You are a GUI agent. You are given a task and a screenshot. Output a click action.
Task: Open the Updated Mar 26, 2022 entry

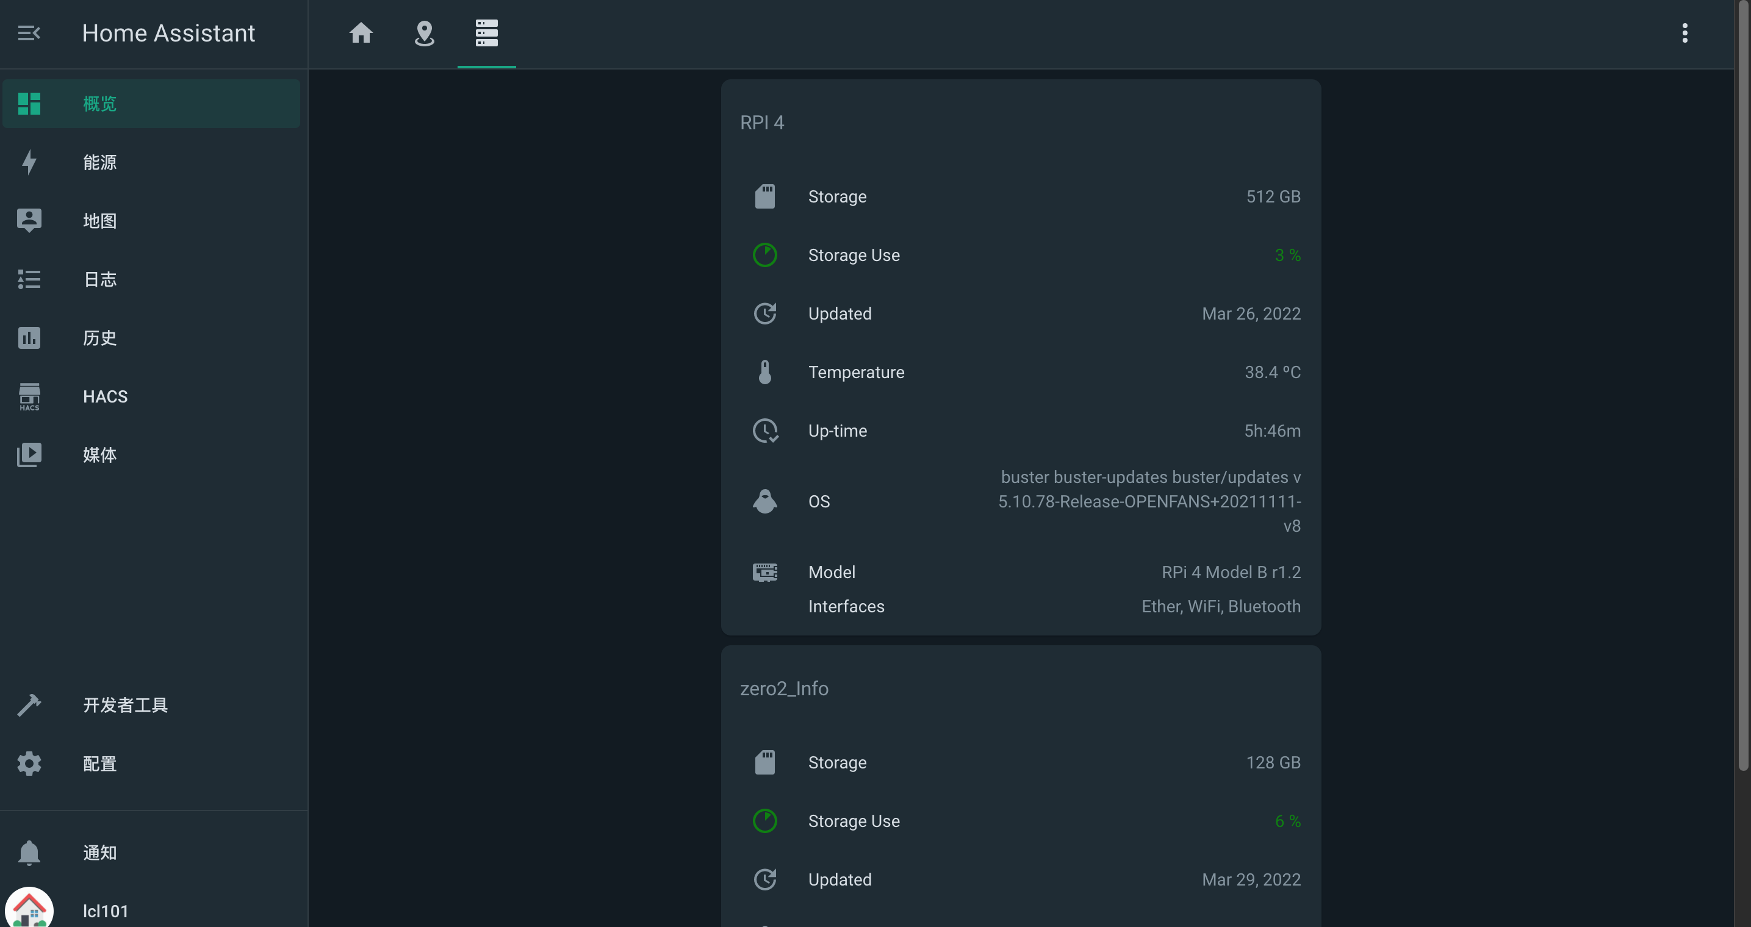pyautogui.click(x=1021, y=313)
